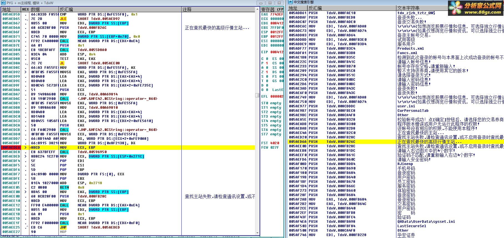Select the JLE instruction at 005AED65
The height and width of the screenshot is (238, 504).
click(x=128, y=19)
